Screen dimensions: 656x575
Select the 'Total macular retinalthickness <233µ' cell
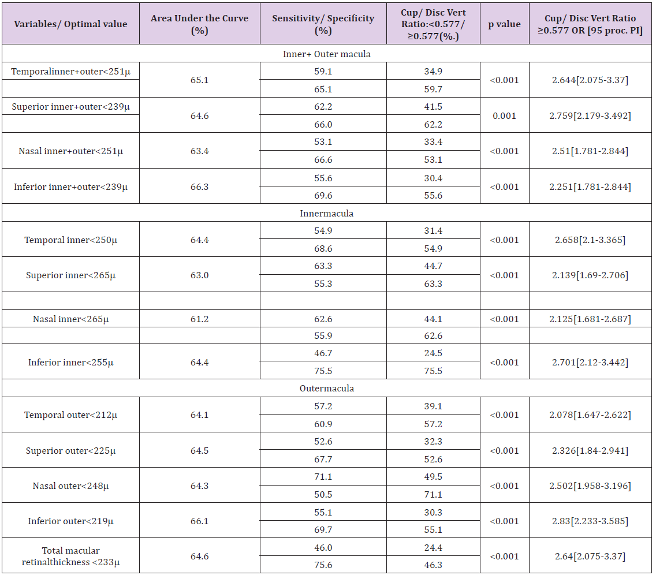point(70,556)
